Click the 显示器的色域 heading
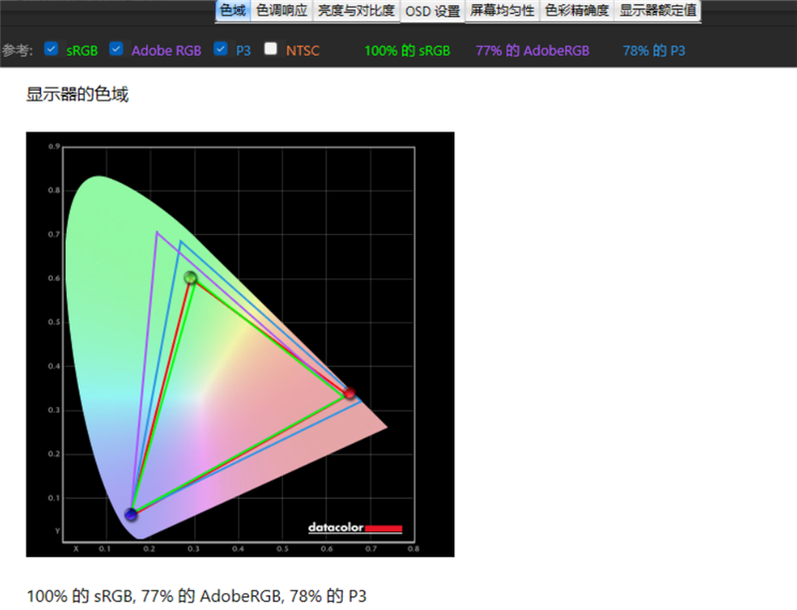 click(x=78, y=95)
